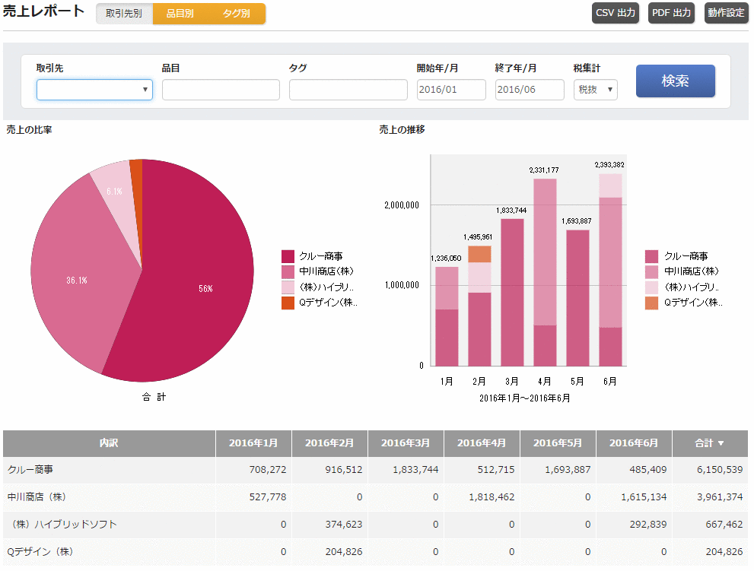Click the CSV 出力 button

point(616,14)
